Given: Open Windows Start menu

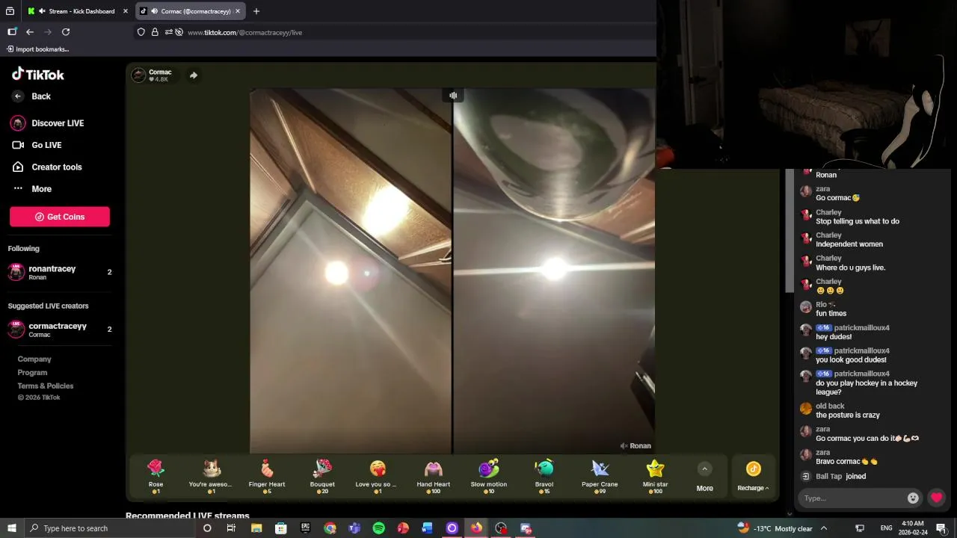Looking at the screenshot, I should (x=12, y=528).
